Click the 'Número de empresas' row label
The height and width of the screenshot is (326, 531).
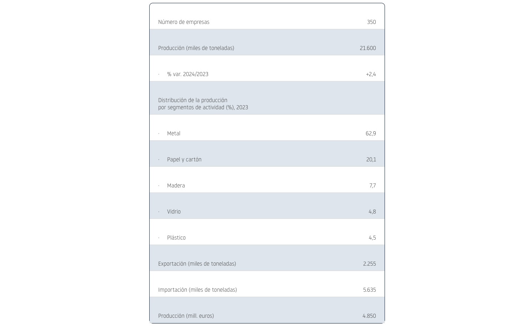tap(184, 22)
